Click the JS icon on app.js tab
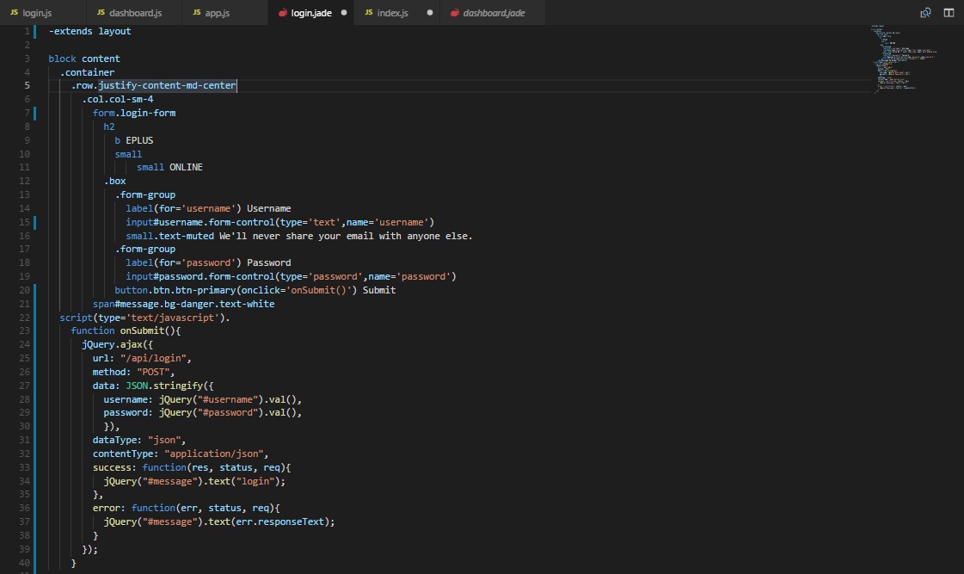Screen dimensions: 964x574 tap(195, 12)
